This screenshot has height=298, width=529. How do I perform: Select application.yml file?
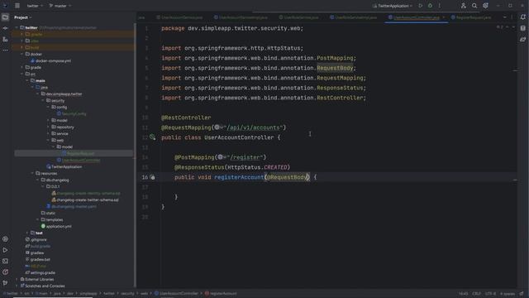(56, 226)
